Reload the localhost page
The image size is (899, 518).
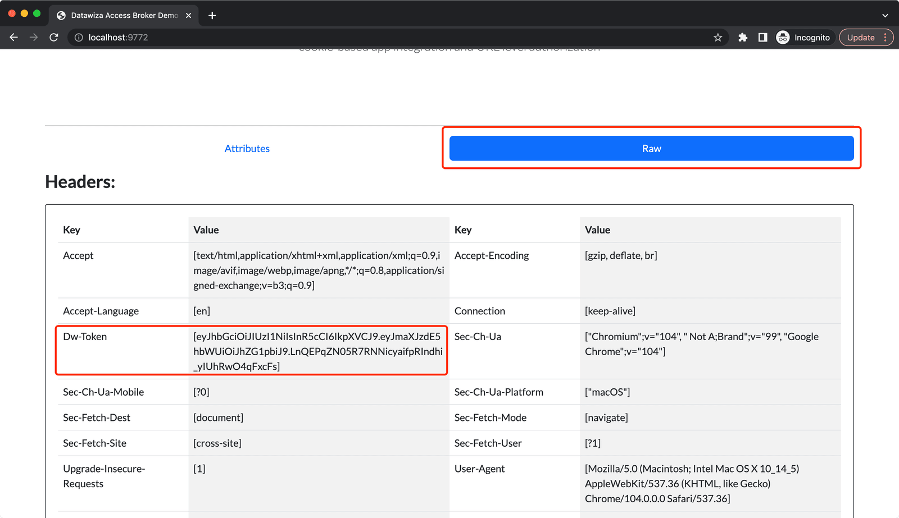(54, 38)
